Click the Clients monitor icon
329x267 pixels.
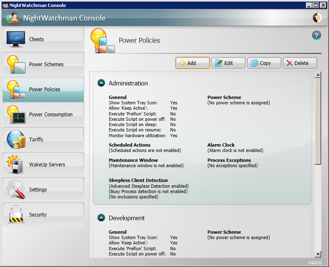(x=16, y=39)
